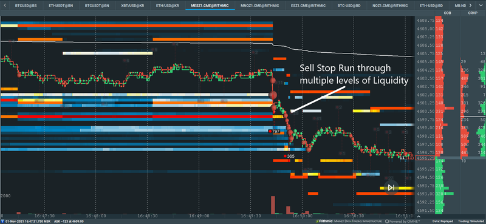Click the 'Data: Replayed' status indicator
This screenshot has width=486, height=224.
point(442,221)
